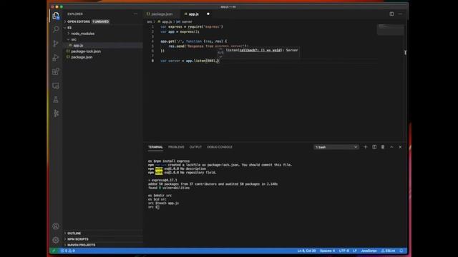
Task: Expand the Maven Projects section
Action: tap(102, 245)
